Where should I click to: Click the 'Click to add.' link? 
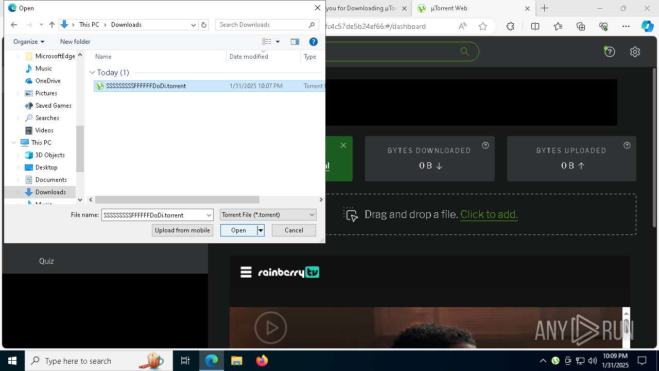pyautogui.click(x=489, y=214)
